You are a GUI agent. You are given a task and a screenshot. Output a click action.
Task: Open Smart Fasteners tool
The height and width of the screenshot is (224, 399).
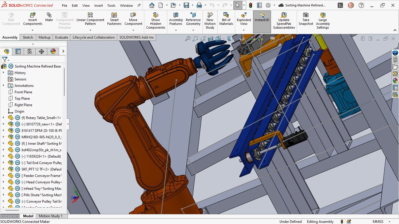[114, 19]
